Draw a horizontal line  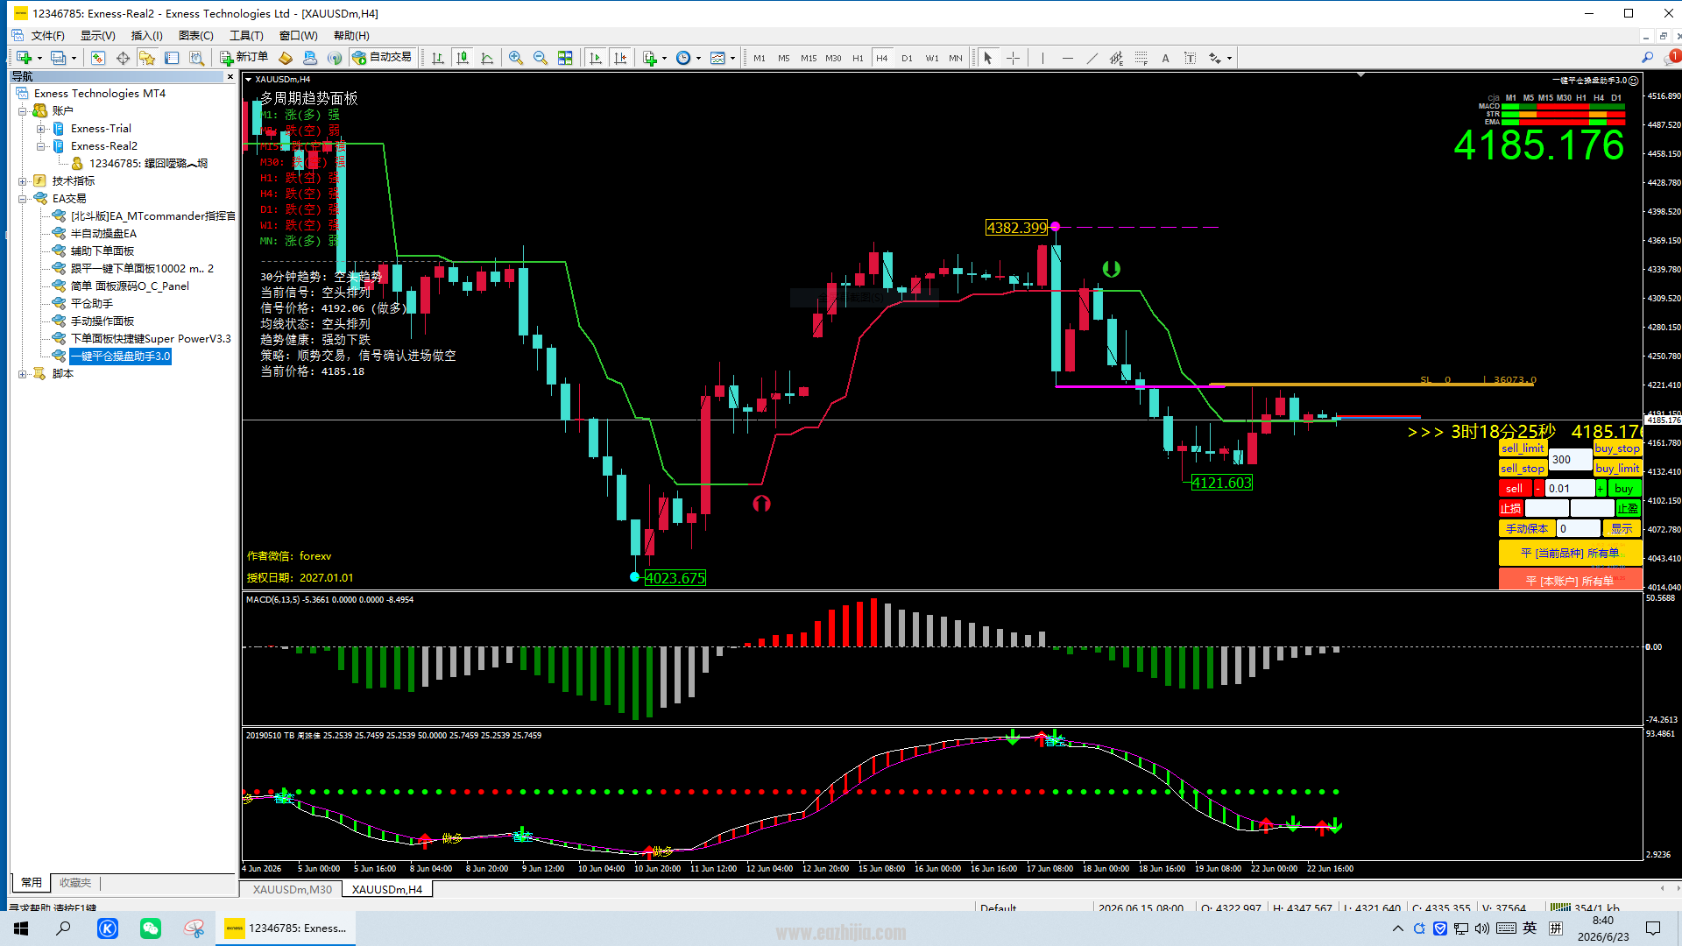[1067, 58]
